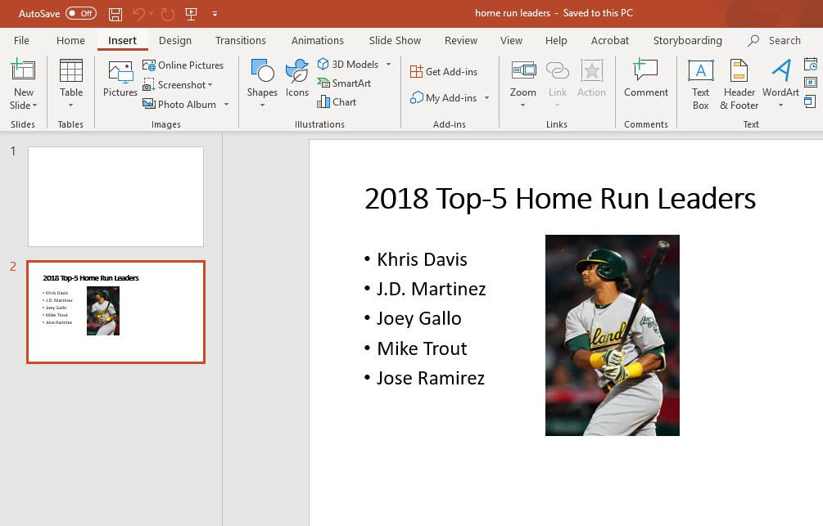Click the Save icon in title bar
Image resolution: width=823 pixels, height=526 pixels.
(x=115, y=14)
